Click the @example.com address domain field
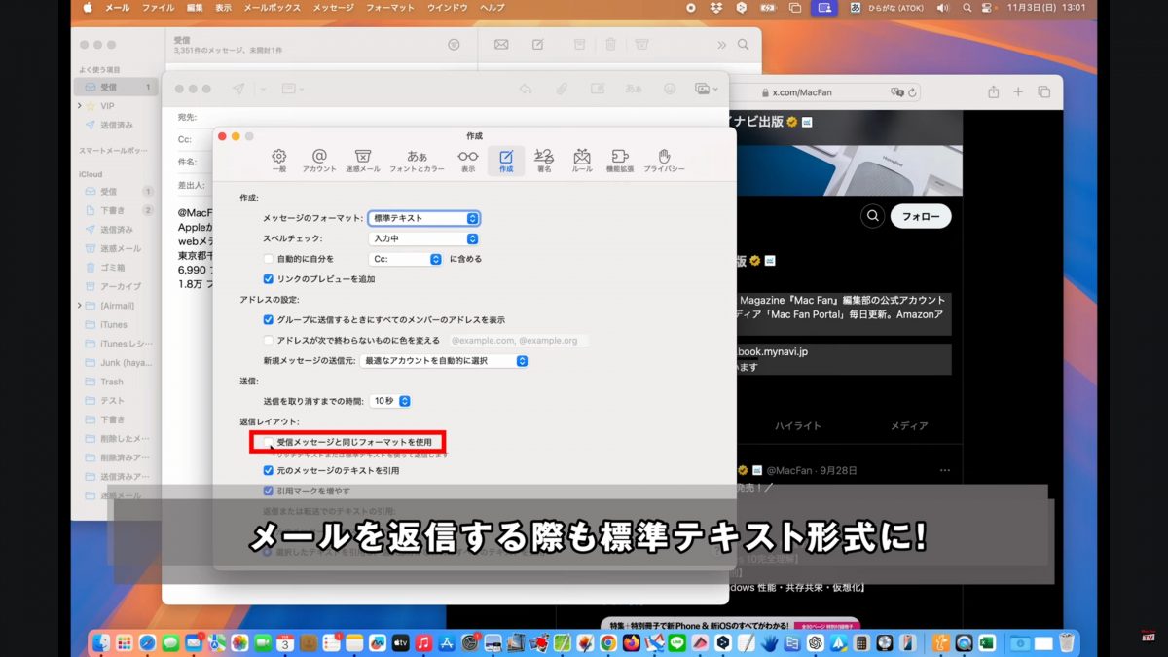This screenshot has width=1168, height=657. [x=518, y=341]
